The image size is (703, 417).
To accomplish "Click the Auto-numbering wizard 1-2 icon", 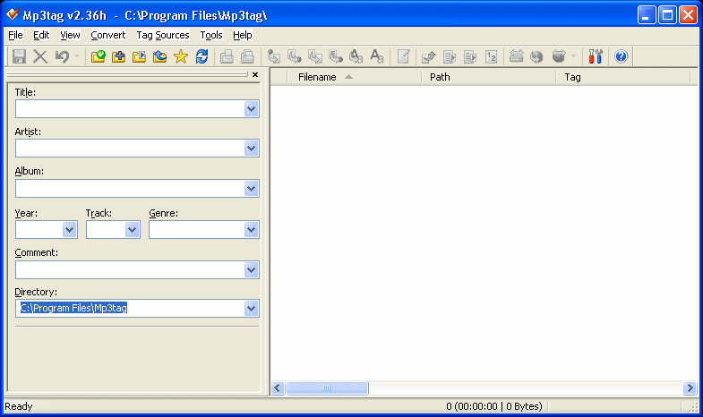I will point(492,56).
